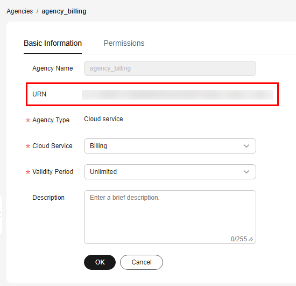The width and height of the screenshot is (296, 286).
Task: Click inside the Description text area
Action: 170,217
